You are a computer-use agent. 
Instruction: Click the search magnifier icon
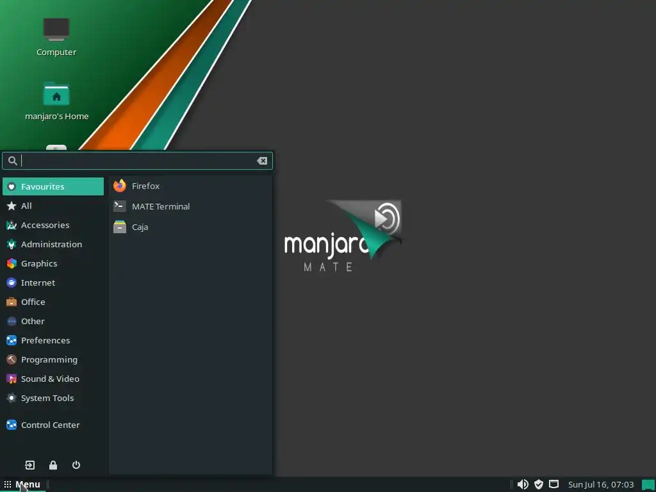click(x=13, y=161)
